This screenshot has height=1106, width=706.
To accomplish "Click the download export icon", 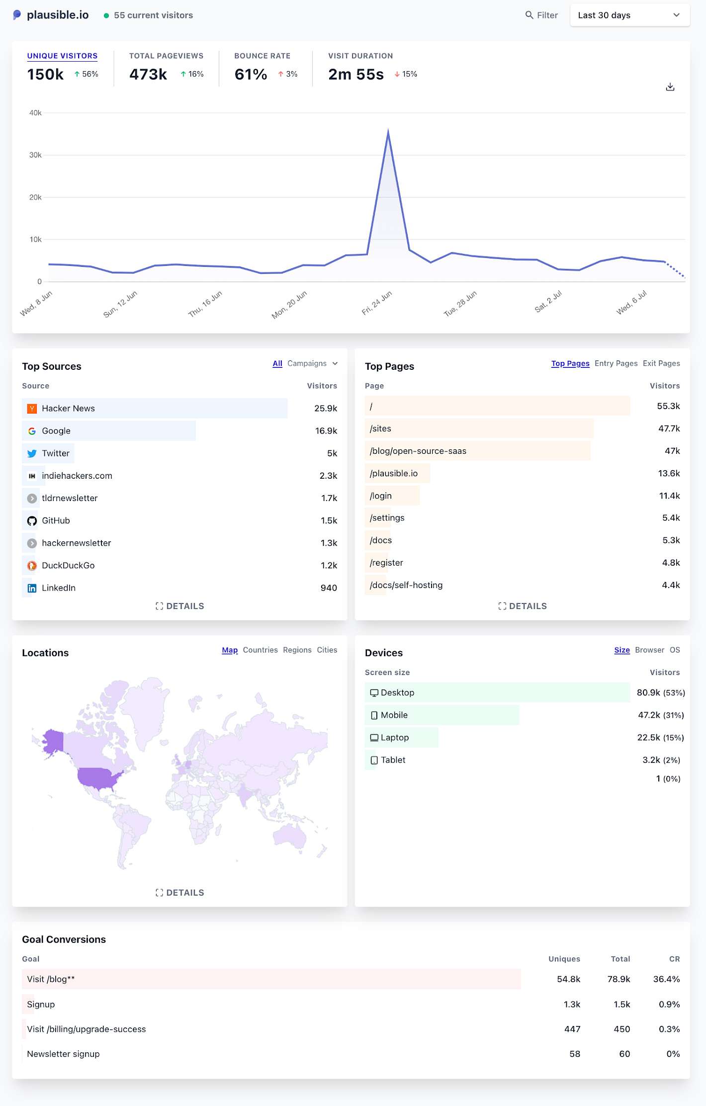I will pyautogui.click(x=670, y=87).
